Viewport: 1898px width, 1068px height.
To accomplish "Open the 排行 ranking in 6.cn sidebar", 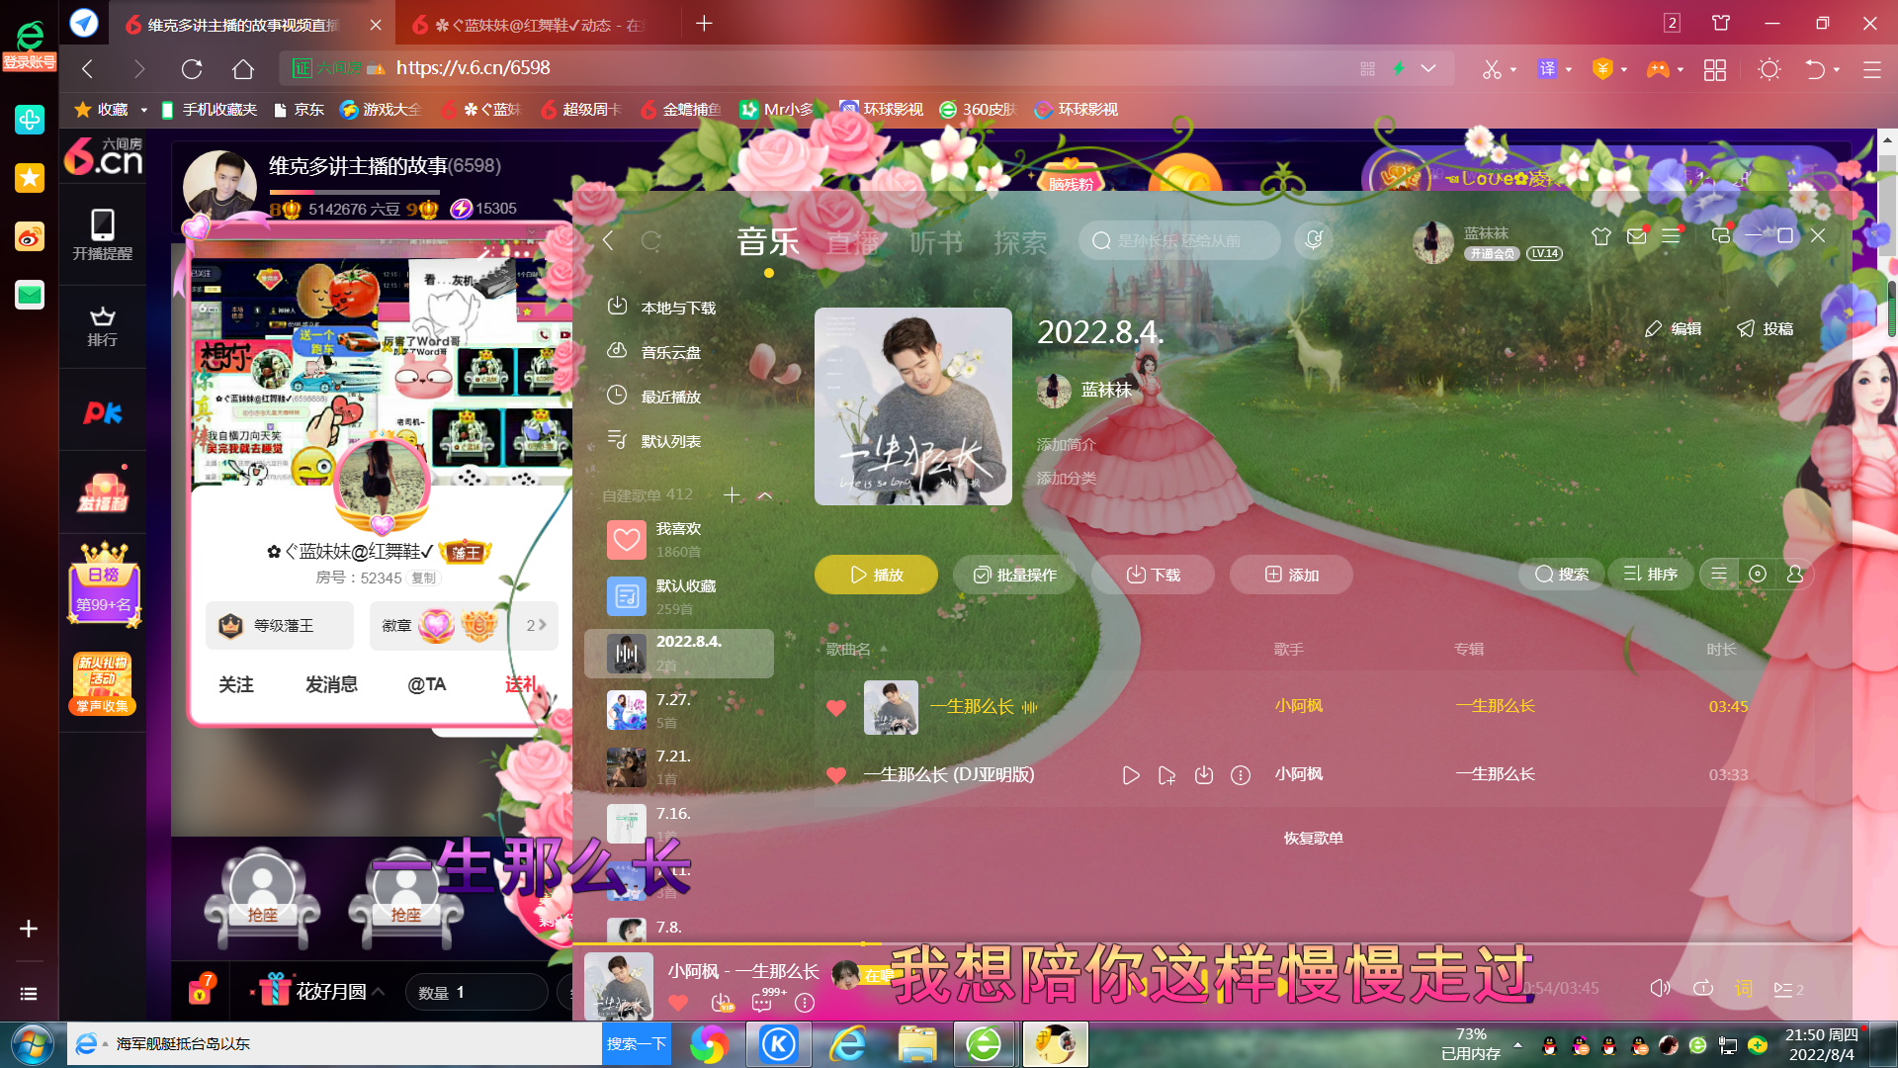I will (x=102, y=326).
